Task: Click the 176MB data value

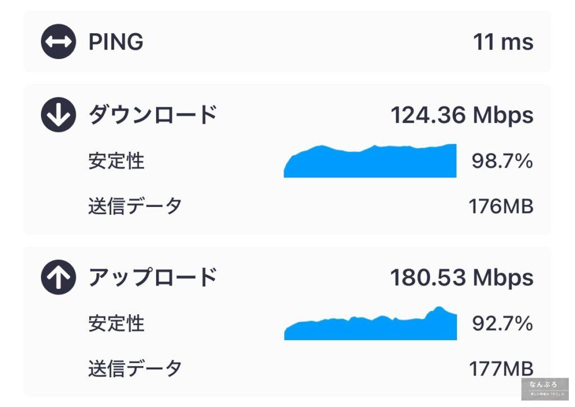Action: click(501, 206)
